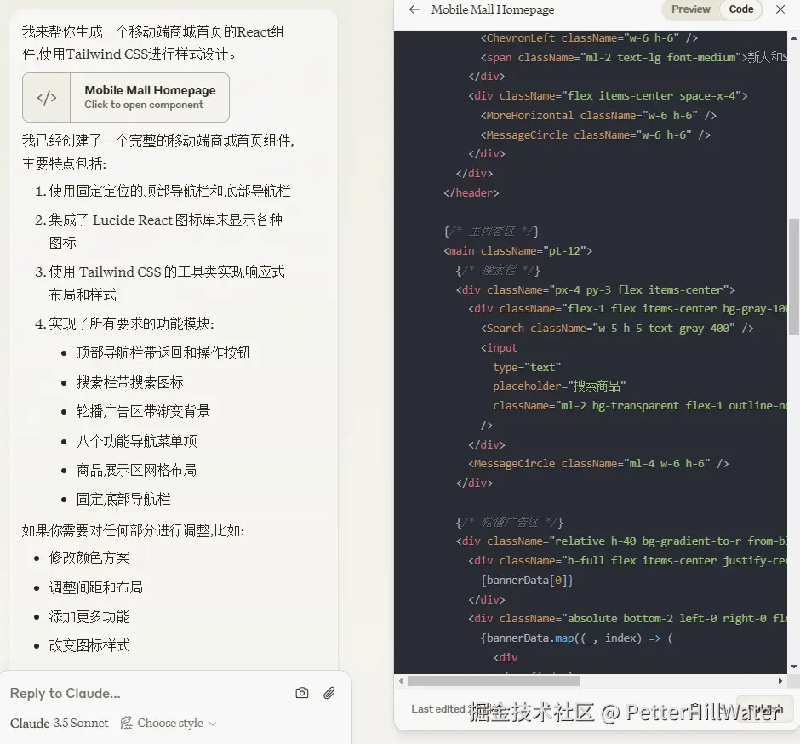Click the '<ChevronLeft' code line

[589, 37]
